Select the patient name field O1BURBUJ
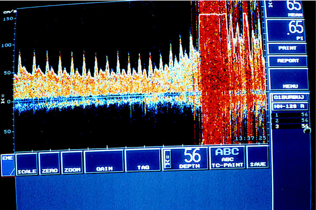Screen dimensions: 316x210 [x=288, y=97]
